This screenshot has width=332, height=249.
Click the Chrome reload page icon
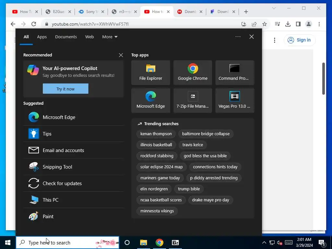34,24
